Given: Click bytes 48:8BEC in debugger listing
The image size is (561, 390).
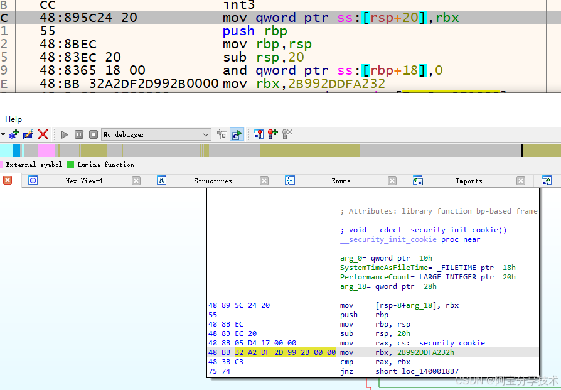Looking at the screenshot, I should pyautogui.click(x=68, y=44).
